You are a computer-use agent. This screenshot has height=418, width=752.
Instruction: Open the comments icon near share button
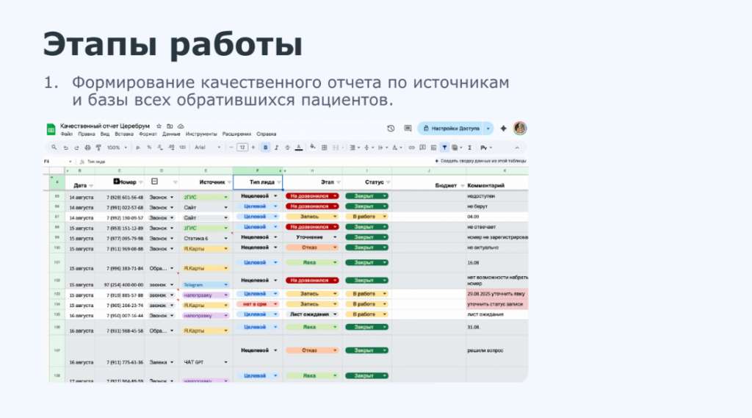click(x=408, y=128)
